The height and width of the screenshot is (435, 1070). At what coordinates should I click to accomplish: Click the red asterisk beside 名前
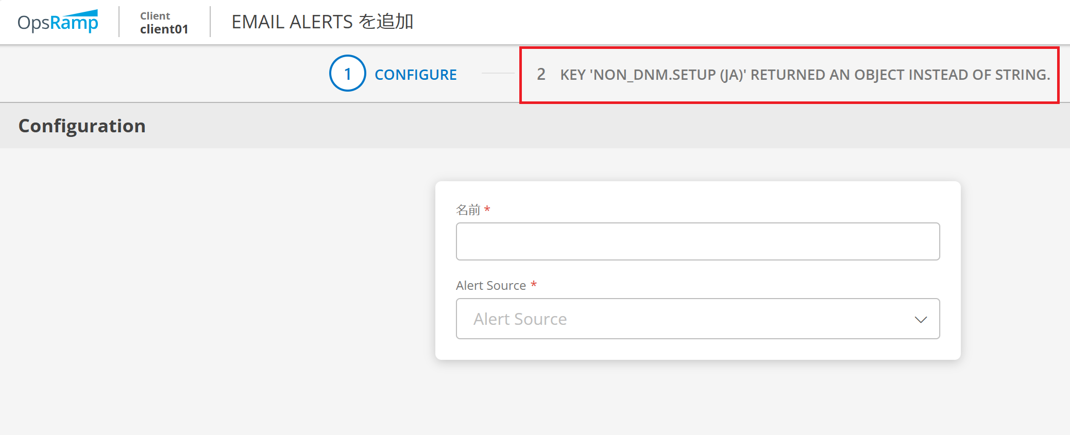pyautogui.click(x=487, y=208)
